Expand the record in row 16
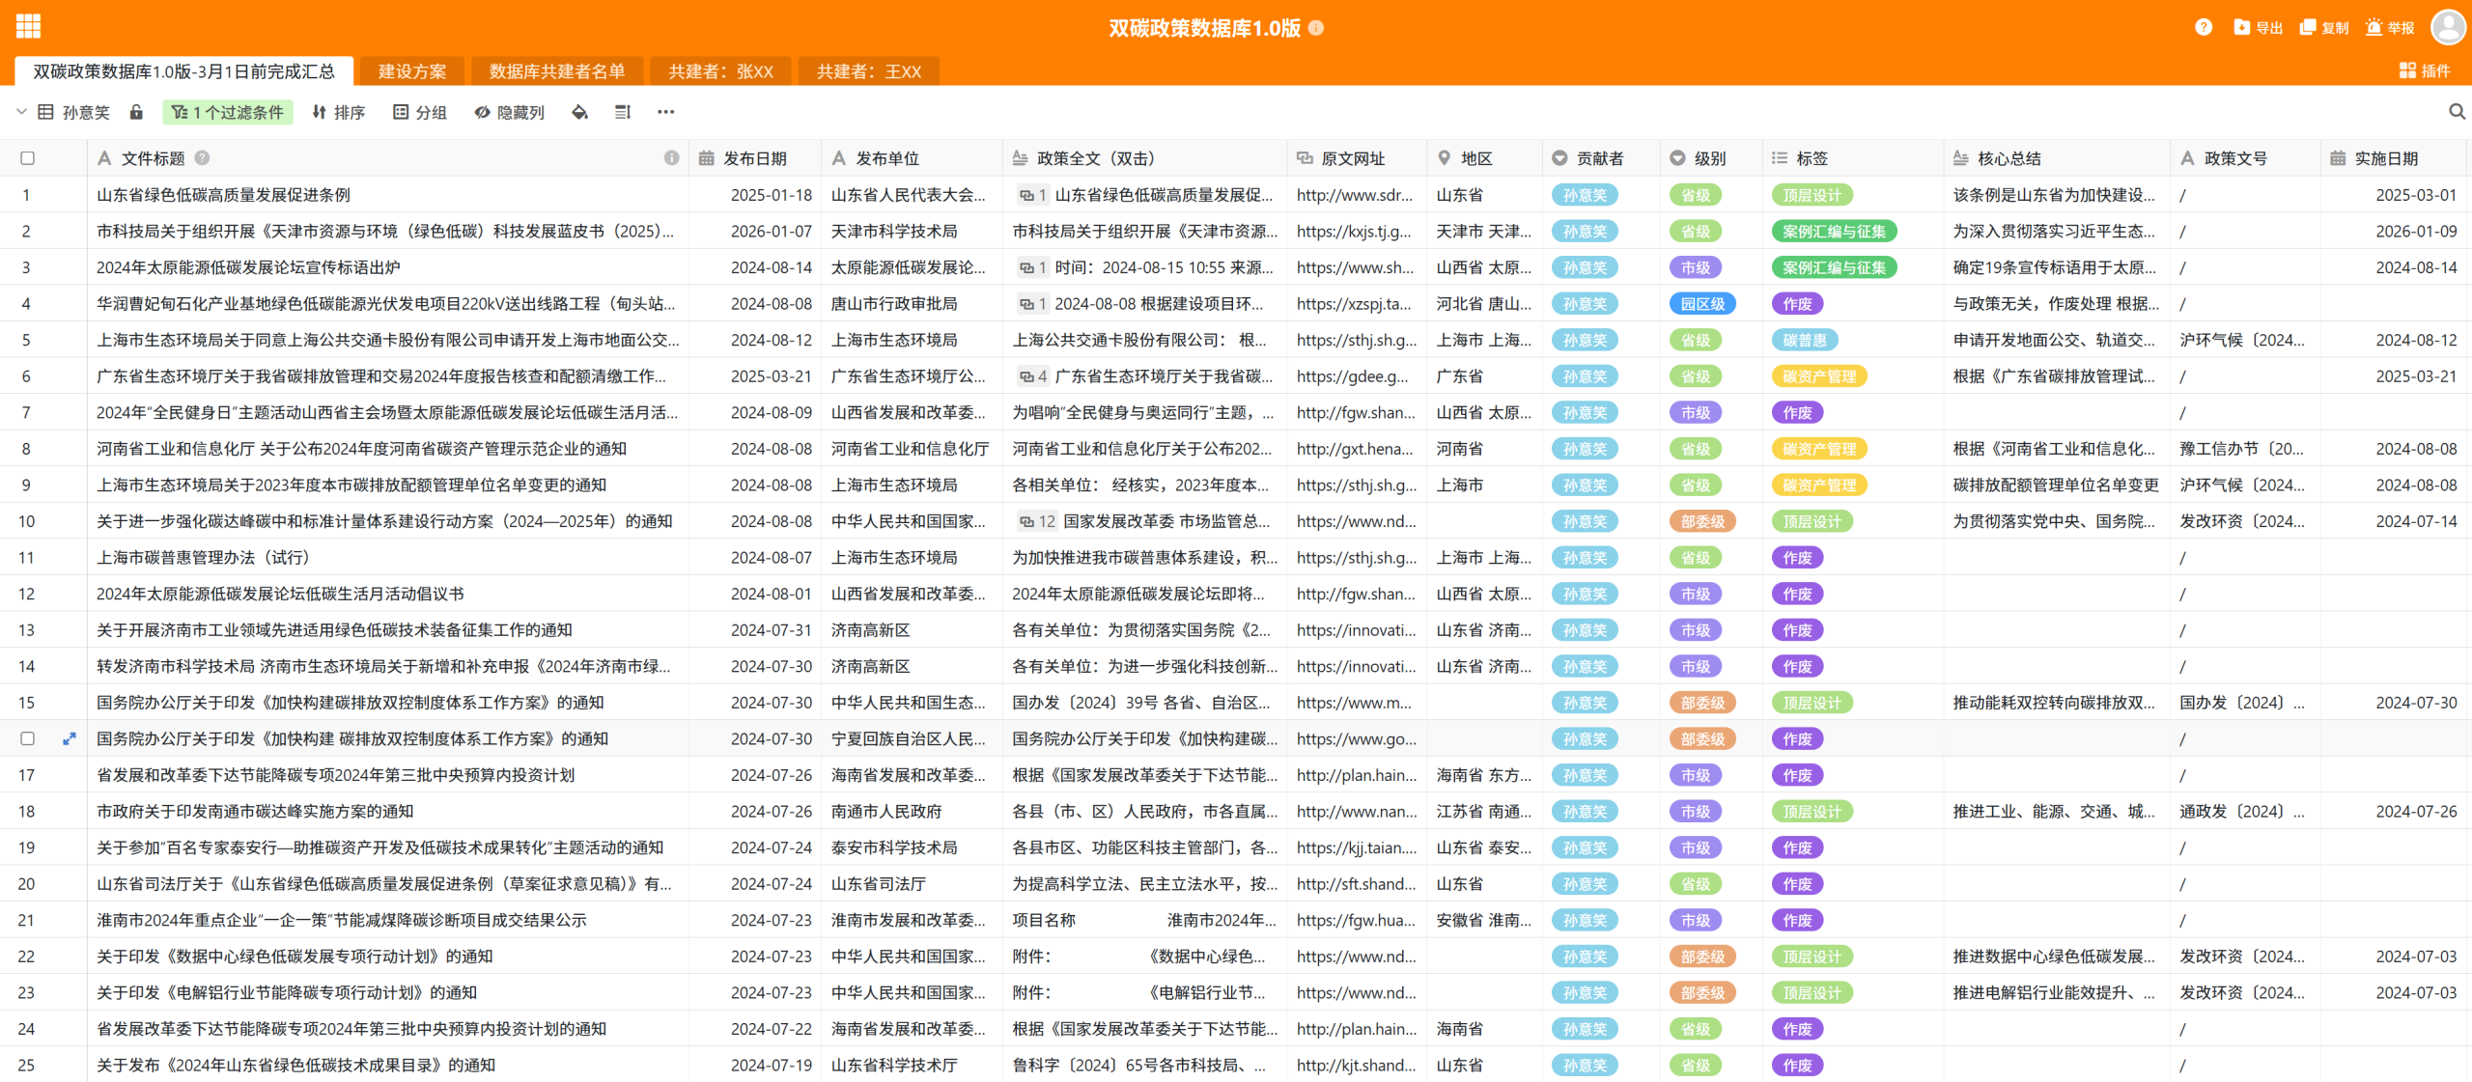The width and height of the screenshot is (2472, 1082). coord(70,739)
